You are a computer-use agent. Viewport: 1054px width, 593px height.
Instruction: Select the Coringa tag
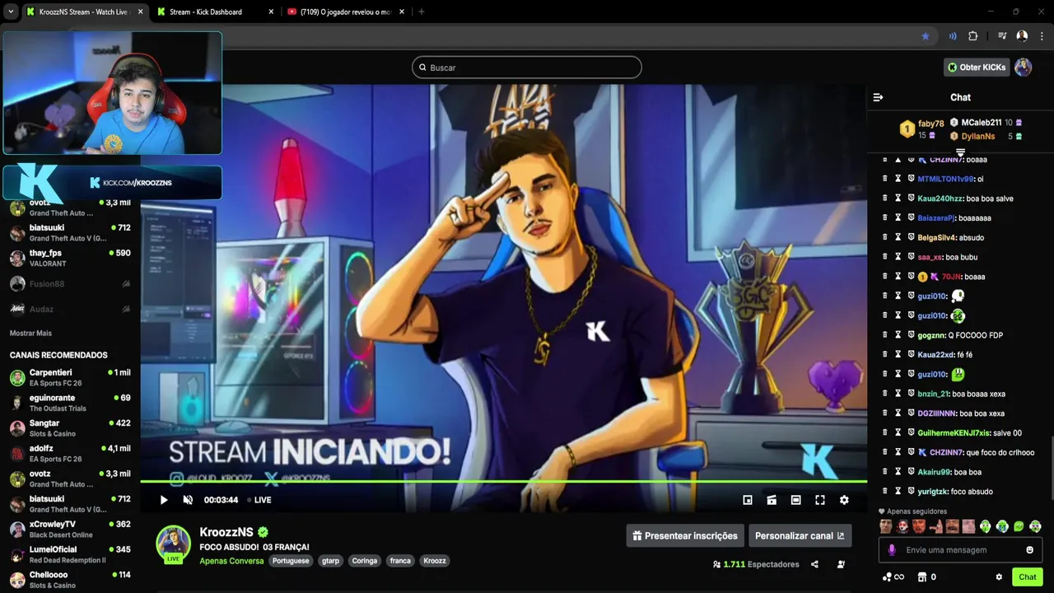pyautogui.click(x=365, y=561)
